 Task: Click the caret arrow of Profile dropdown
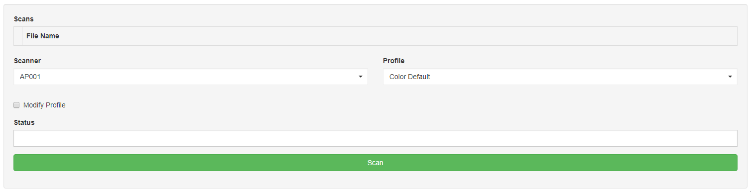tap(730, 77)
